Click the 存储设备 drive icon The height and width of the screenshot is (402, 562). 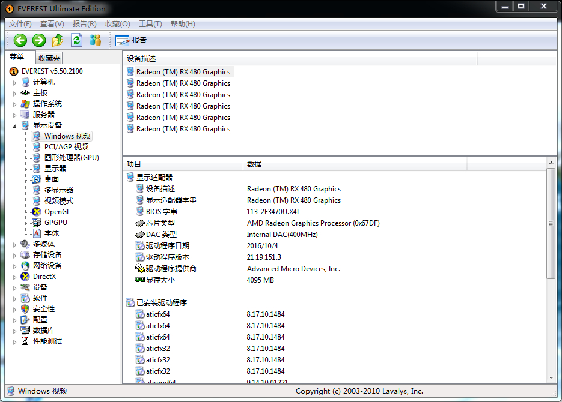click(x=25, y=254)
